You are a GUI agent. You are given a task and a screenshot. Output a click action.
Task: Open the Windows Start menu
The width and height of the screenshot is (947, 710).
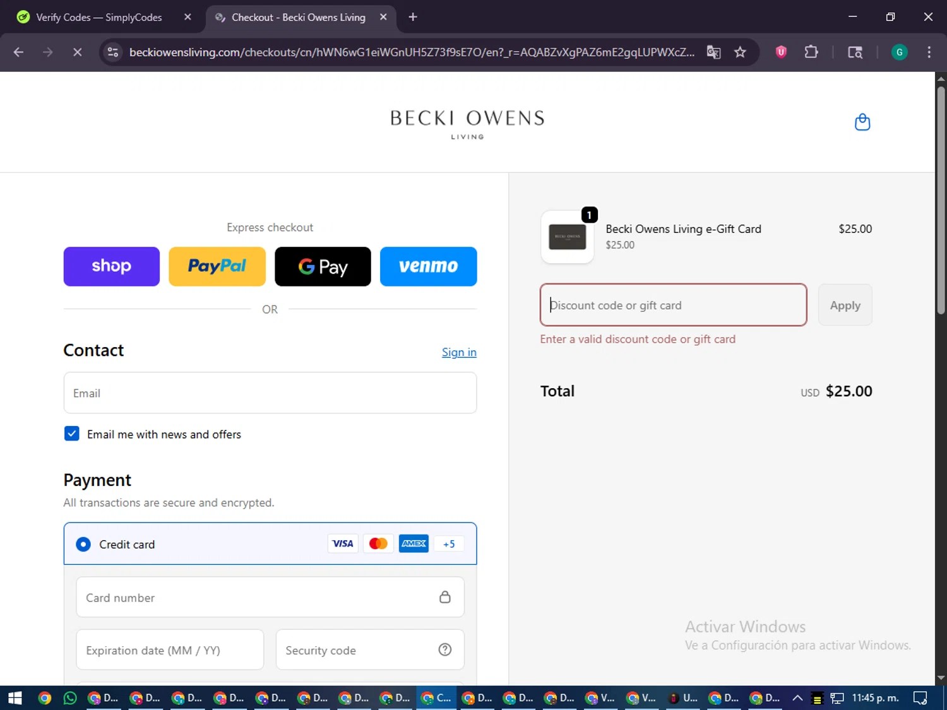[x=15, y=698]
